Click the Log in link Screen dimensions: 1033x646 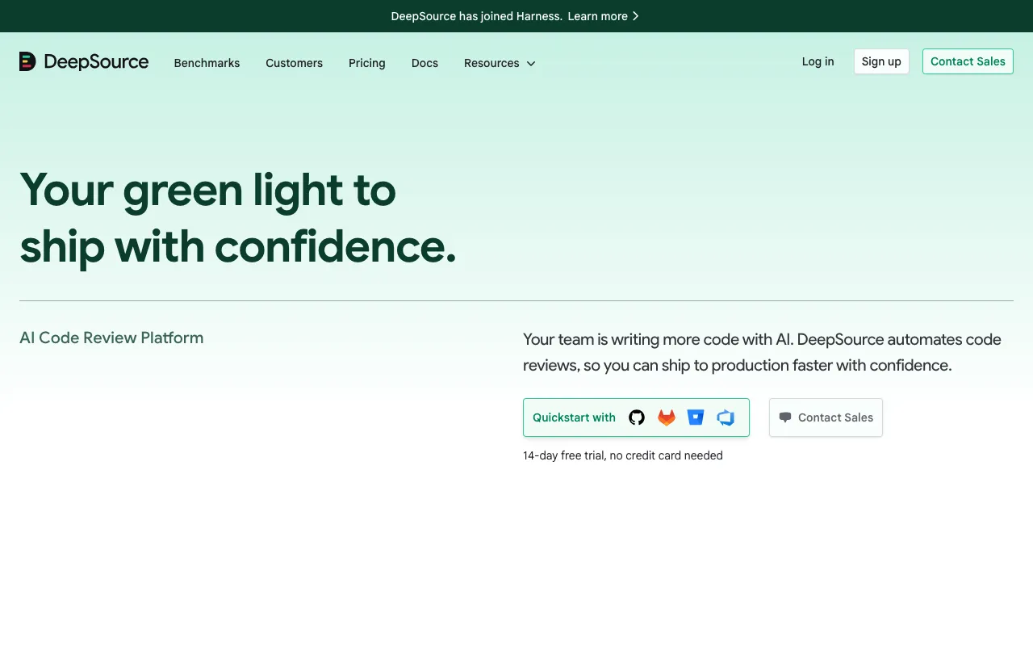(x=818, y=61)
